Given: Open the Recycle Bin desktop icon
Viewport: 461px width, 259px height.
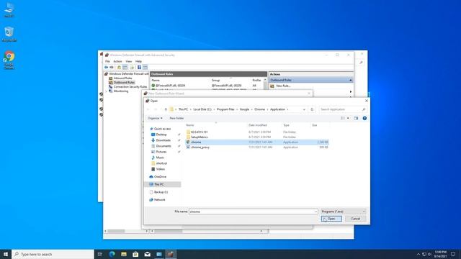Looking at the screenshot, I should pyautogui.click(x=9, y=34).
